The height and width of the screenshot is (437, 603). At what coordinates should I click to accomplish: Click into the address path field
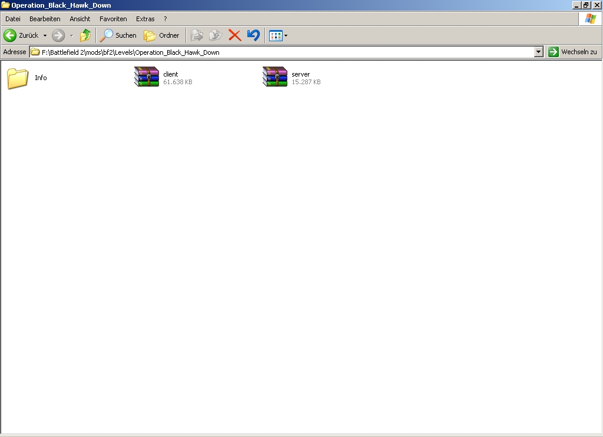(x=283, y=52)
